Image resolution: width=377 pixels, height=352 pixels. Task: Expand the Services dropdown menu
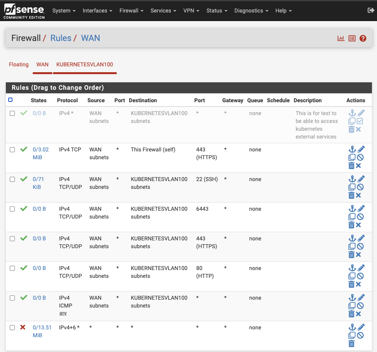163,11
